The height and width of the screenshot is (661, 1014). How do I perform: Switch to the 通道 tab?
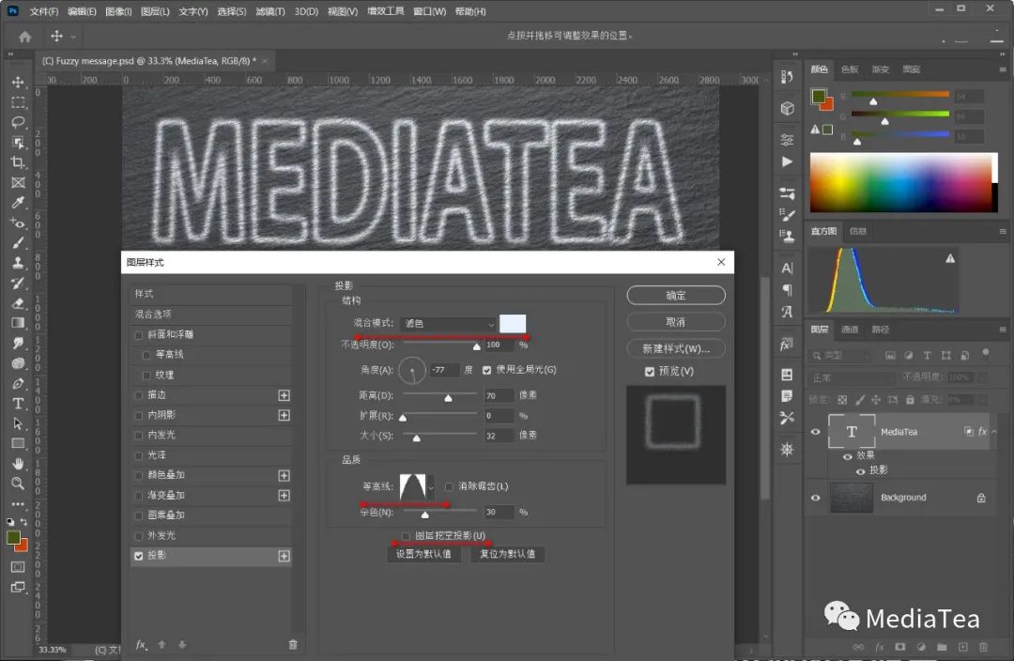tap(849, 330)
